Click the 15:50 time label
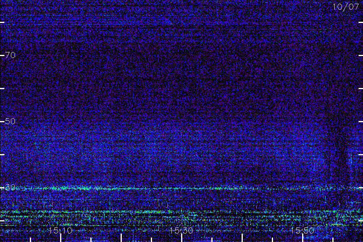 [x=302, y=230]
